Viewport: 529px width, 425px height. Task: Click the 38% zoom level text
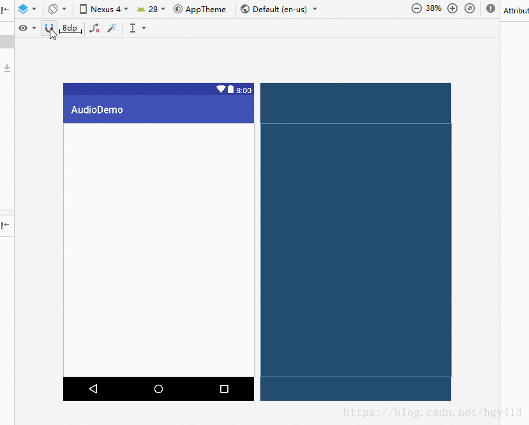point(433,8)
